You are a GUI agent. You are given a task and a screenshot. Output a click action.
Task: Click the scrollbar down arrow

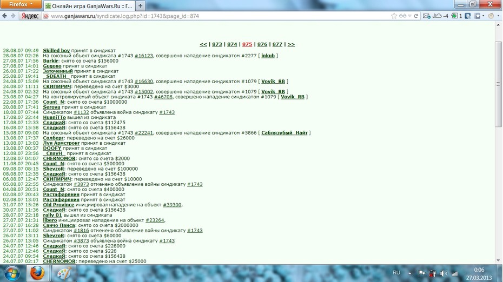(x=498, y=260)
